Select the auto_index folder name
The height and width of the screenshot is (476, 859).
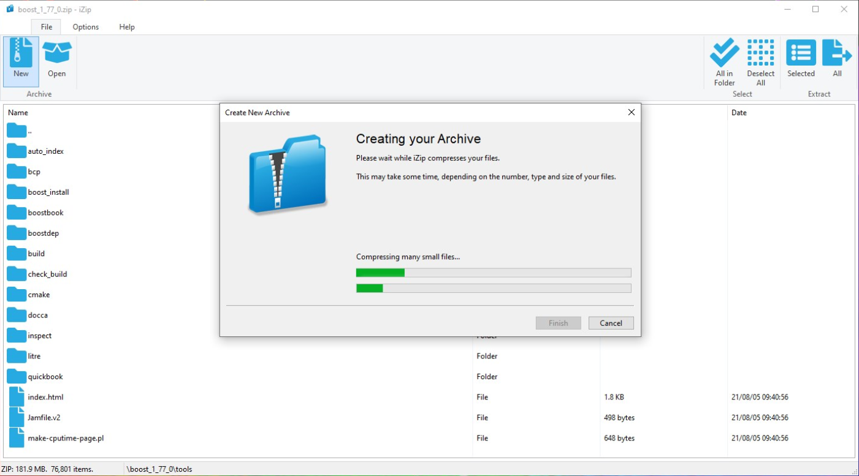(x=46, y=151)
